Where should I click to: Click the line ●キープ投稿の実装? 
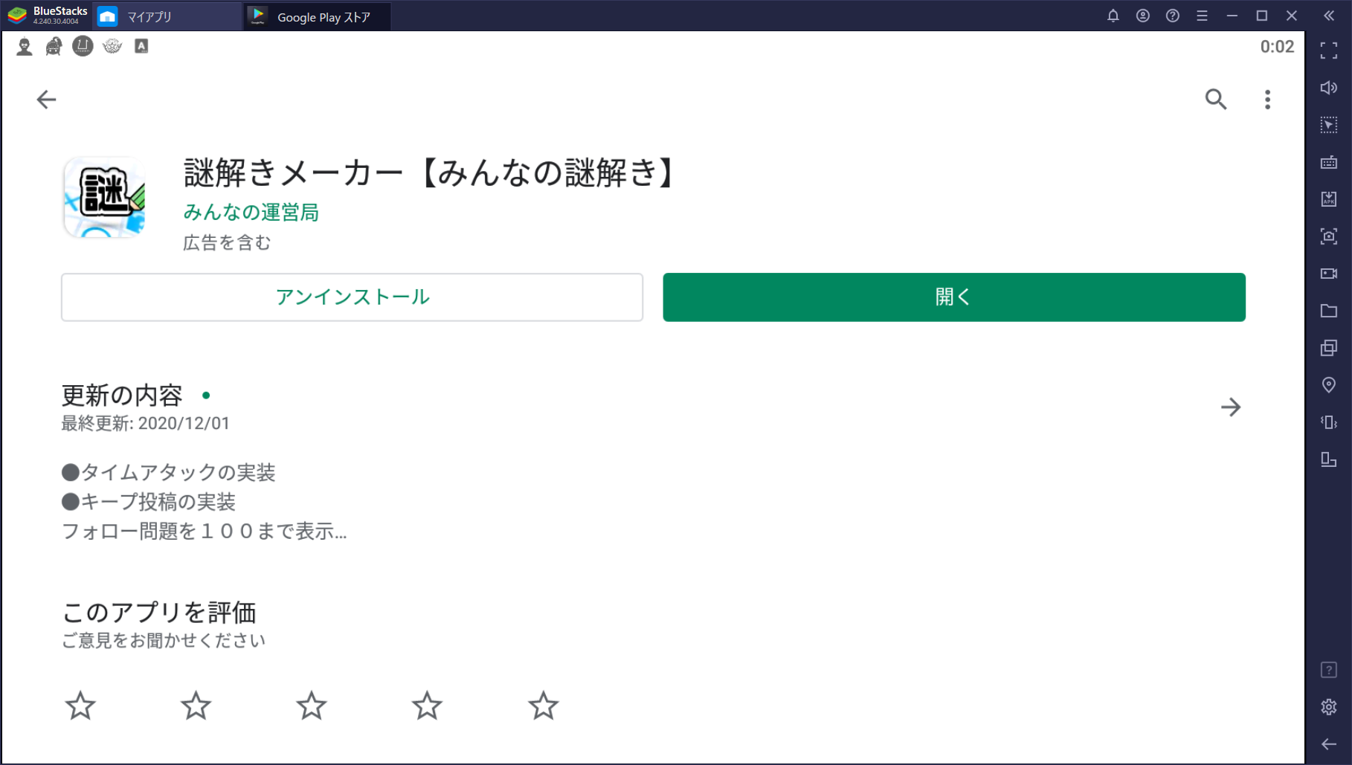(x=149, y=502)
